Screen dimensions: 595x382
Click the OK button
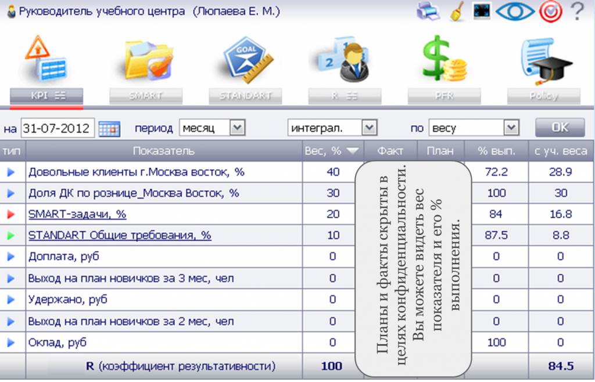[x=560, y=128]
